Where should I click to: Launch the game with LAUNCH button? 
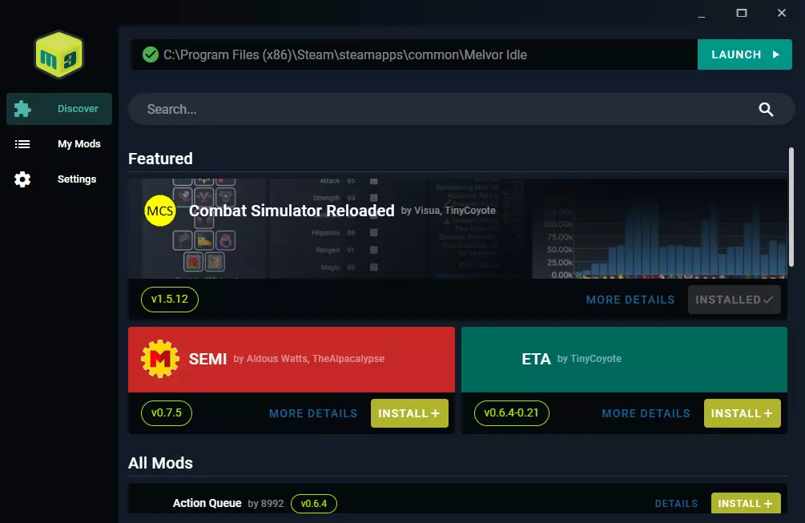pos(744,54)
